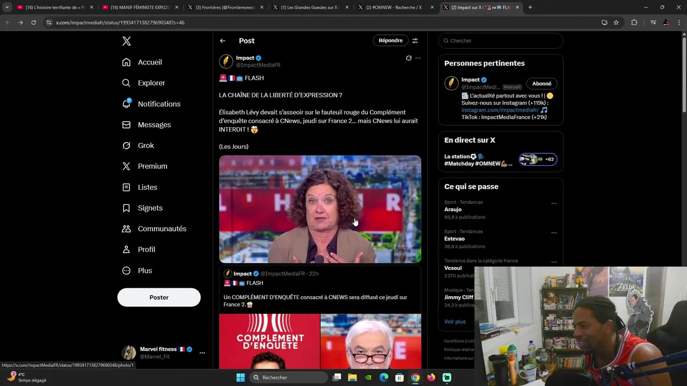Open Firefox from the taskbar
This screenshot has height=386, width=687.
(x=431, y=377)
